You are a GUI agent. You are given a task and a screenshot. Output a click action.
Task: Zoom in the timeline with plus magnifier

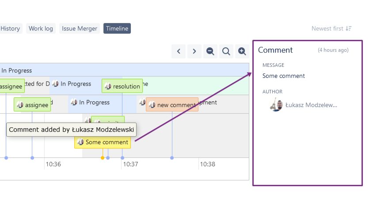click(x=242, y=51)
